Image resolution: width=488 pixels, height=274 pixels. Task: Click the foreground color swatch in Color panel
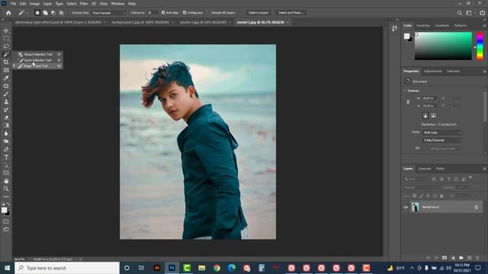tap(406, 36)
